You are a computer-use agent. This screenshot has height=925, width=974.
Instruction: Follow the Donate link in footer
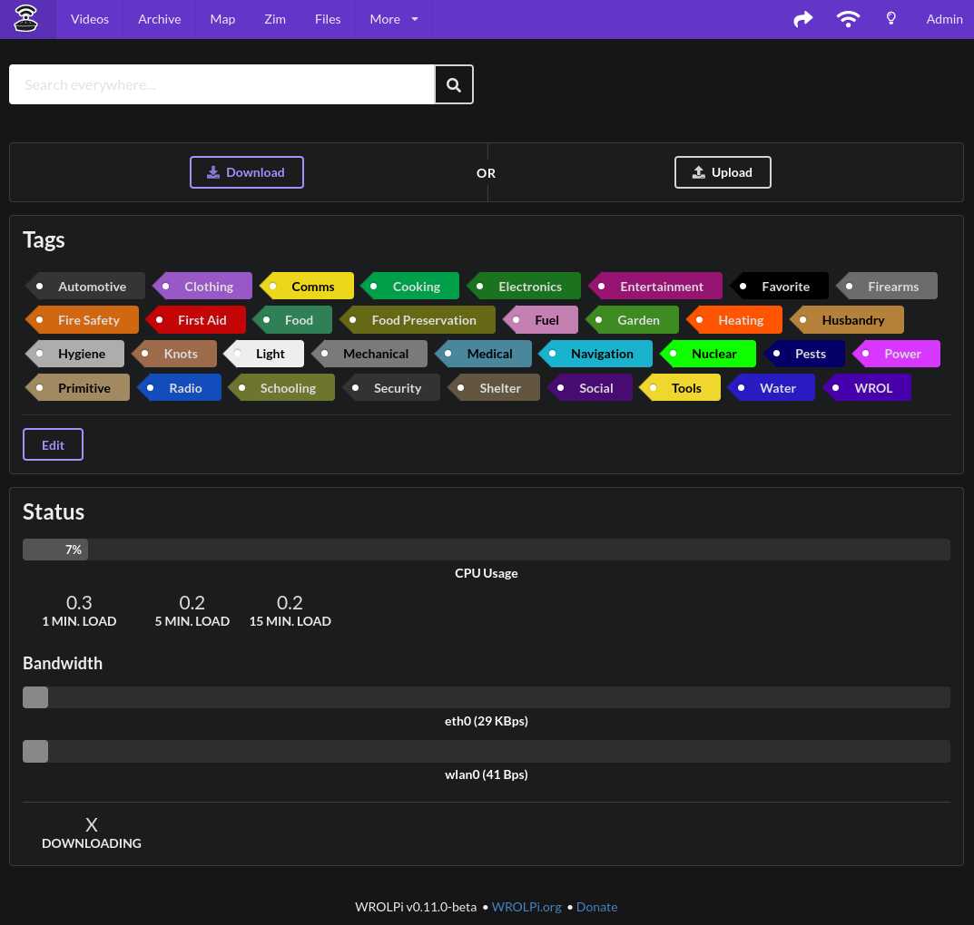596,907
